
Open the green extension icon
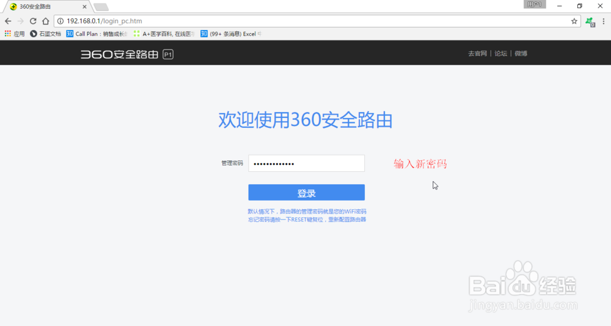pyautogui.click(x=590, y=22)
